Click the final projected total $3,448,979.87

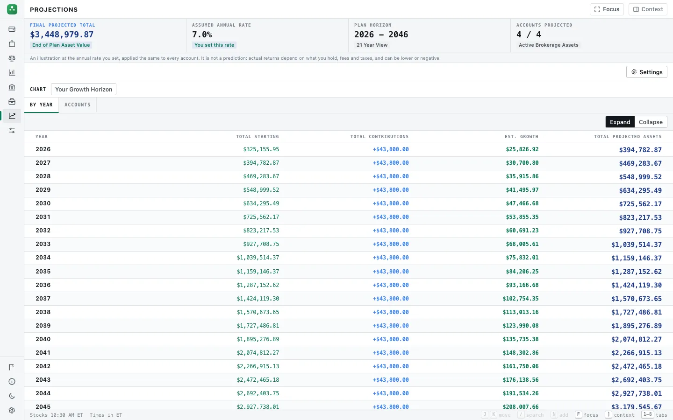click(x=62, y=35)
